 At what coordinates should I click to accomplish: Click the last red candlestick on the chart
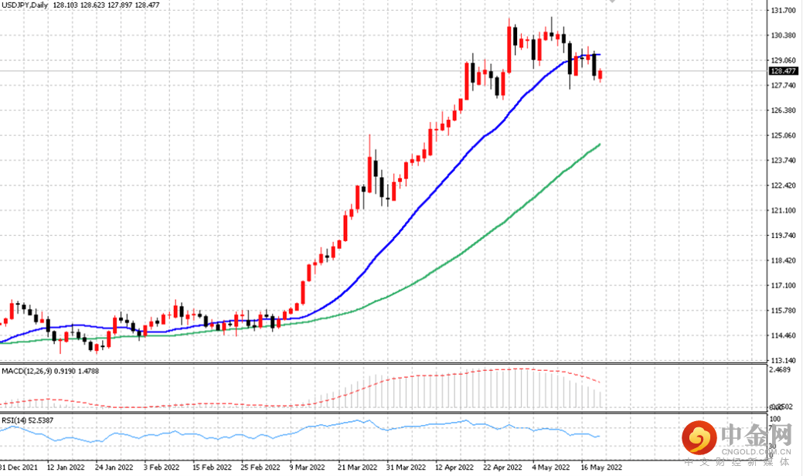pyautogui.click(x=601, y=75)
